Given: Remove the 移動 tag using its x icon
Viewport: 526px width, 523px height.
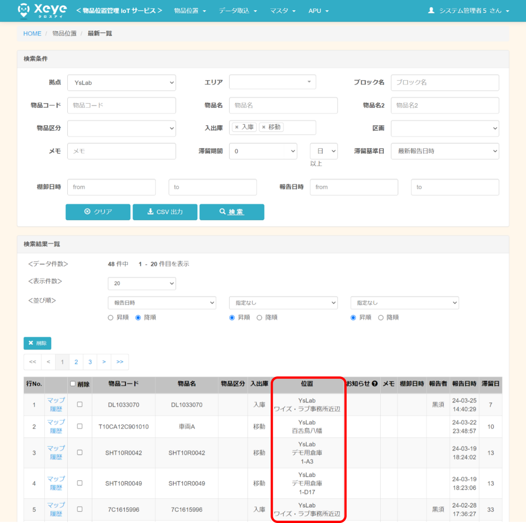Looking at the screenshot, I should (264, 127).
